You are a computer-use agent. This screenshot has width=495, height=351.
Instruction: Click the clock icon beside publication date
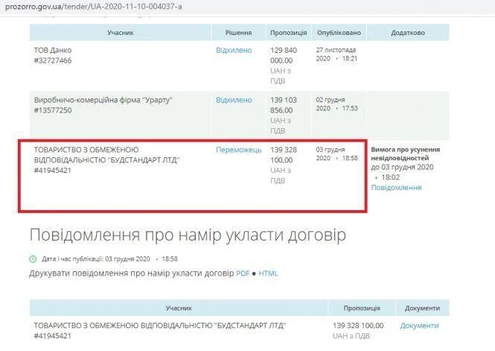coord(33,259)
